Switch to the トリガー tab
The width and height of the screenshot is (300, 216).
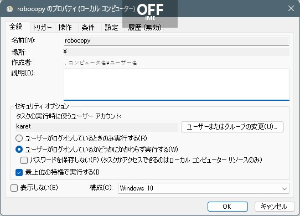42,28
